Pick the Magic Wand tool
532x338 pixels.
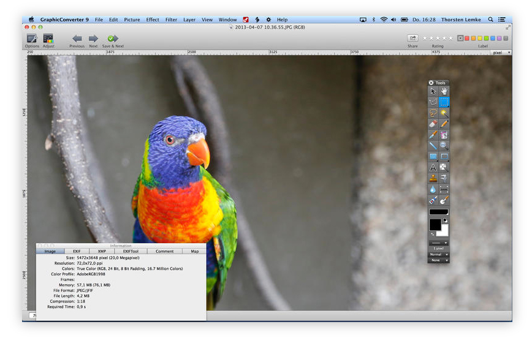pyautogui.click(x=444, y=113)
